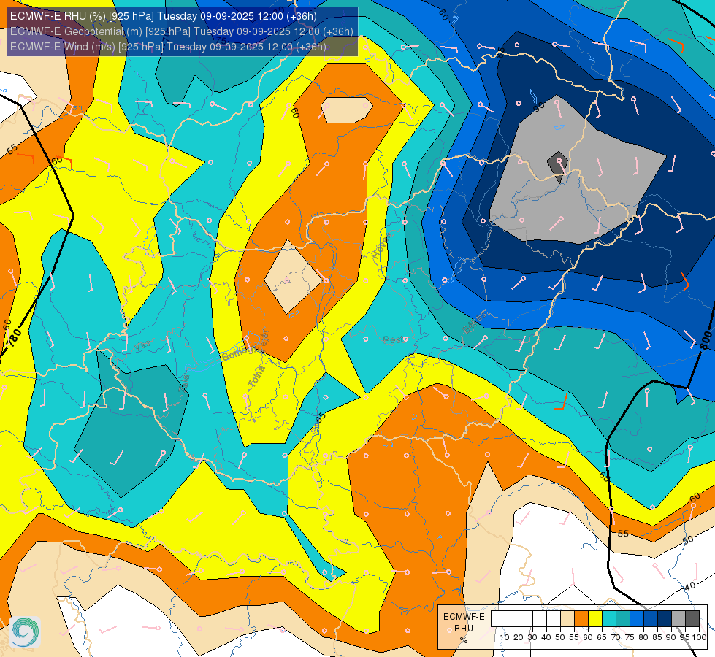The width and height of the screenshot is (715, 657).
Task: Pick the bright blue 75-80 legend swatch
Action: 637,618
